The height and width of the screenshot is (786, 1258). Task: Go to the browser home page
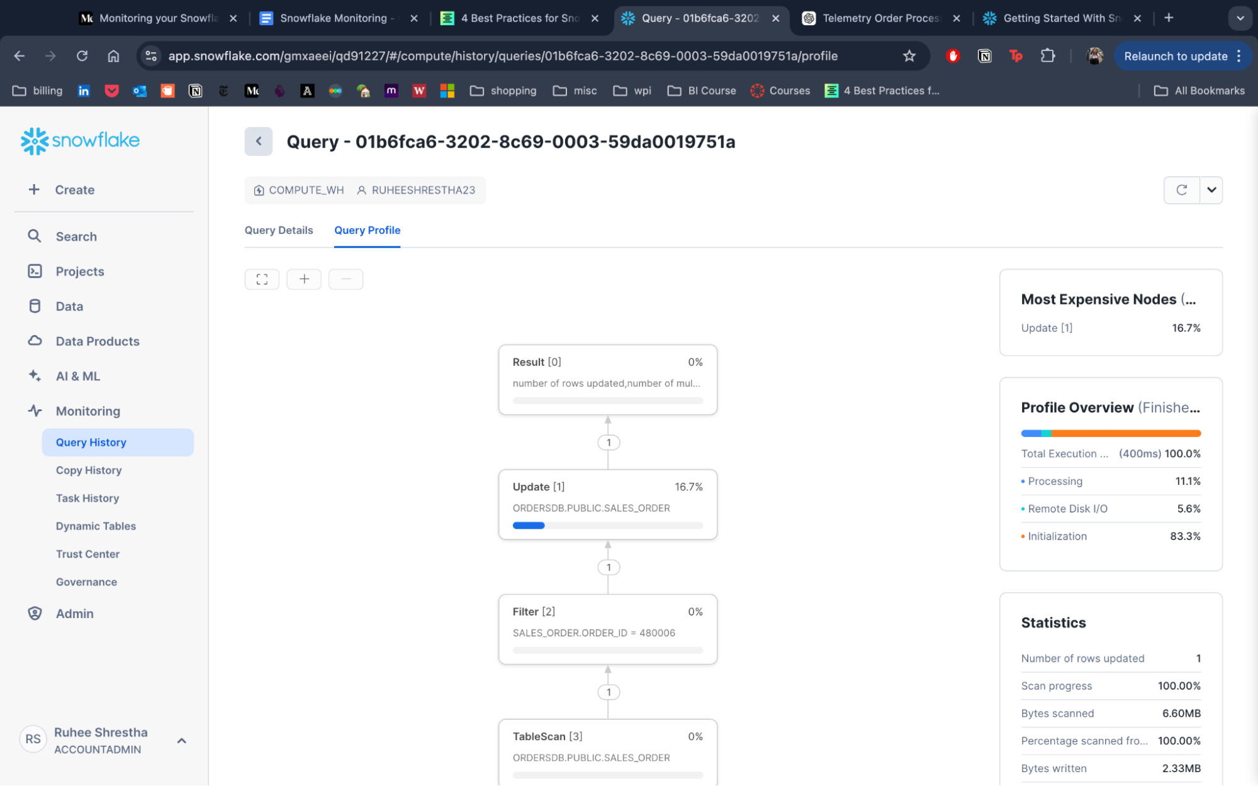[x=113, y=56]
